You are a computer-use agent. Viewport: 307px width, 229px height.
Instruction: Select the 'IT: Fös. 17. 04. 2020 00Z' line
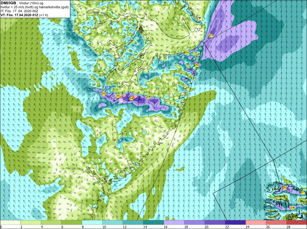tap(19, 11)
